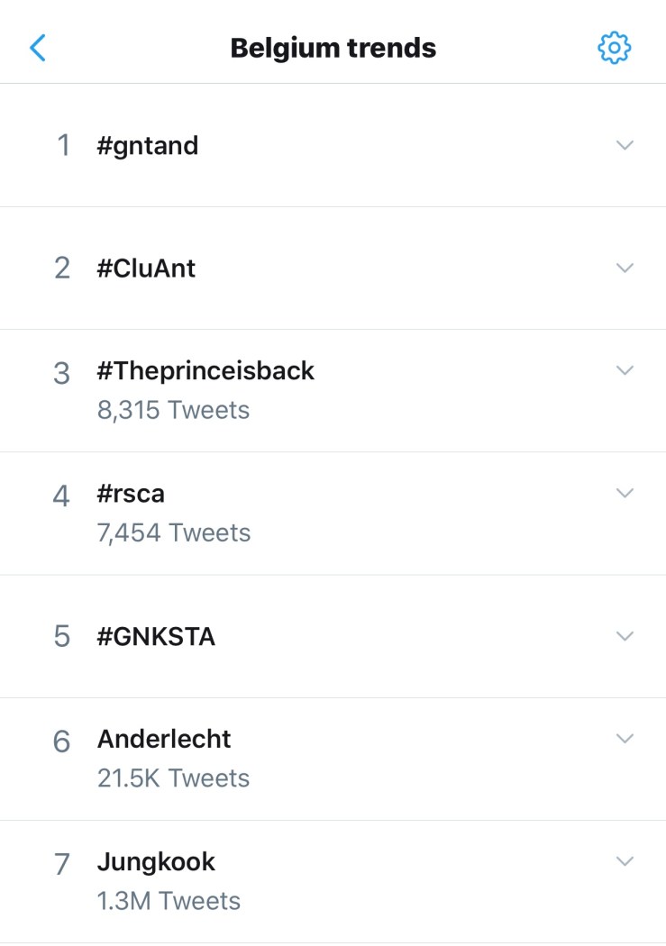This screenshot has height=946, width=666.
Task: Tap the Belgium trends title
Action: pyautogui.click(x=333, y=48)
